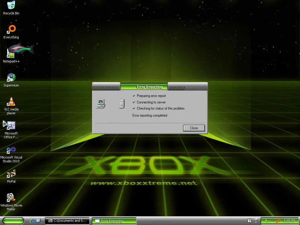Open the green Start button
Viewport: 300px width, 225px height.
(x=13, y=221)
